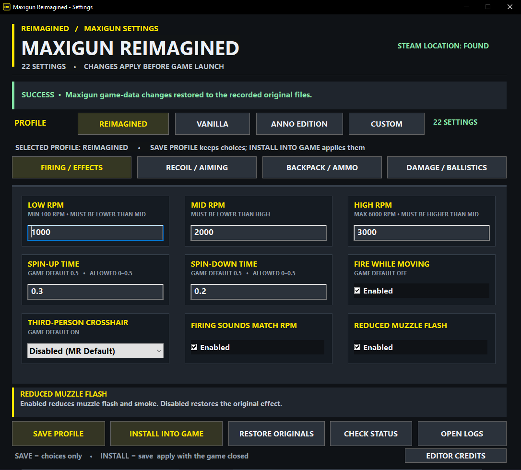The width and height of the screenshot is (521, 470).
Task: Click the 'MAXIGUN SETTINGS' breadcrumb text
Action: [121, 29]
